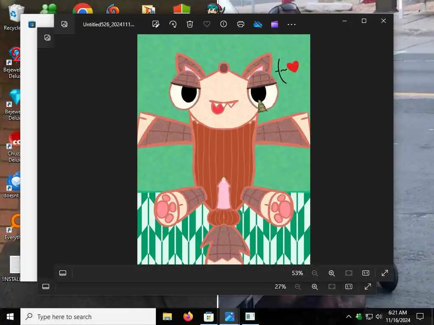Select the Google Chrome desktop icon
The height and width of the screenshot is (325, 434).
coord(83,8)
